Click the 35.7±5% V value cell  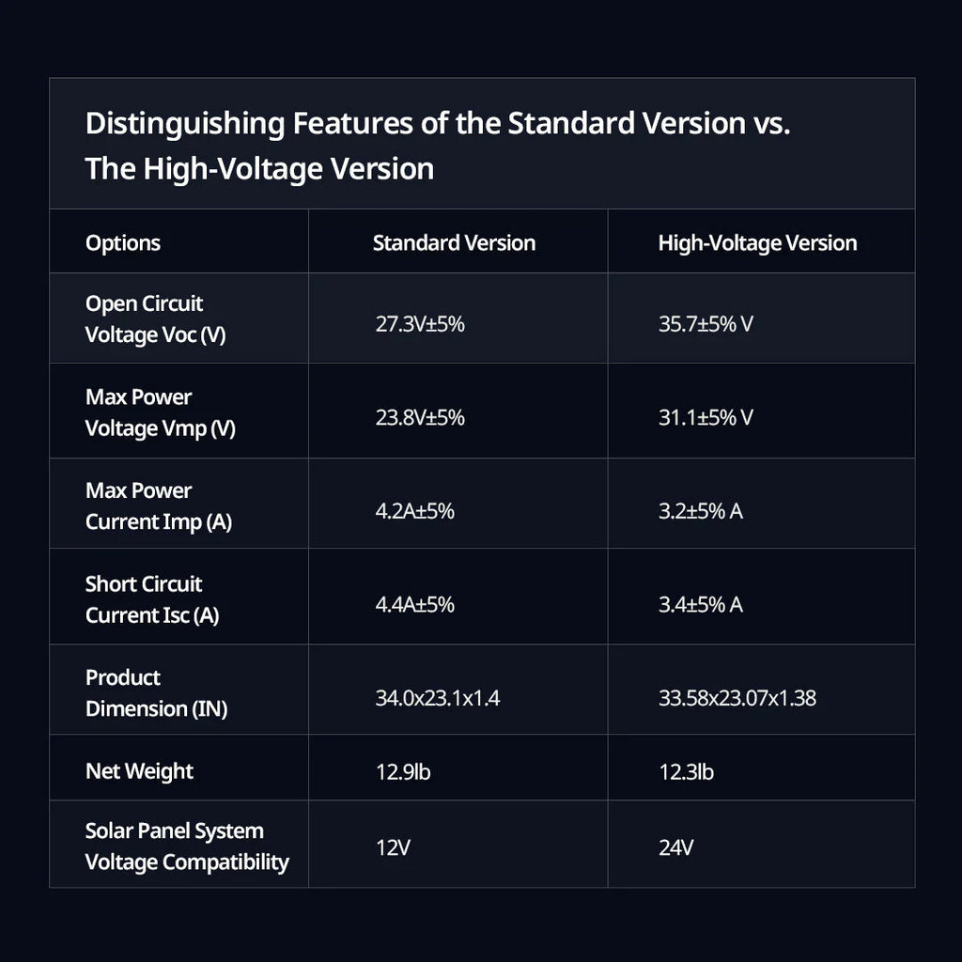(x=706, y=324)
